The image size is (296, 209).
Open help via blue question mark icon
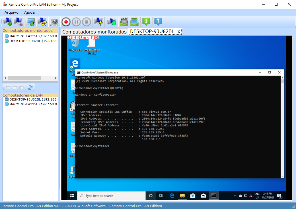158,22
